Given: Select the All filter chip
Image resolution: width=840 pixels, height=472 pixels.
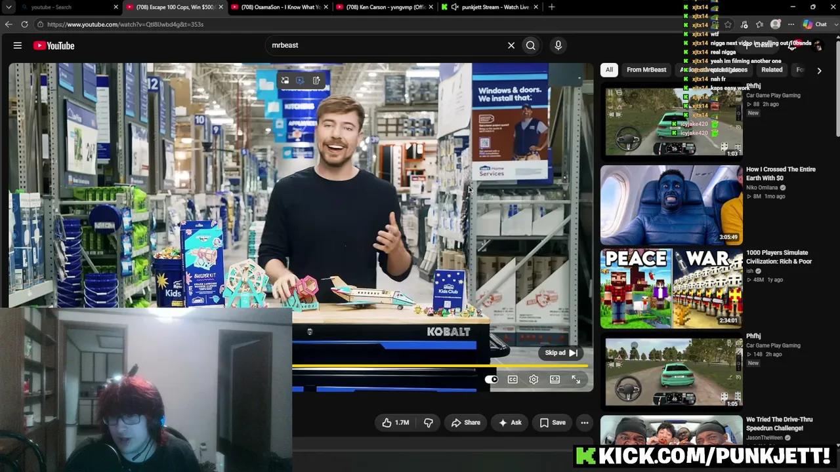Looking at the screenshot, I should [609, 69].
